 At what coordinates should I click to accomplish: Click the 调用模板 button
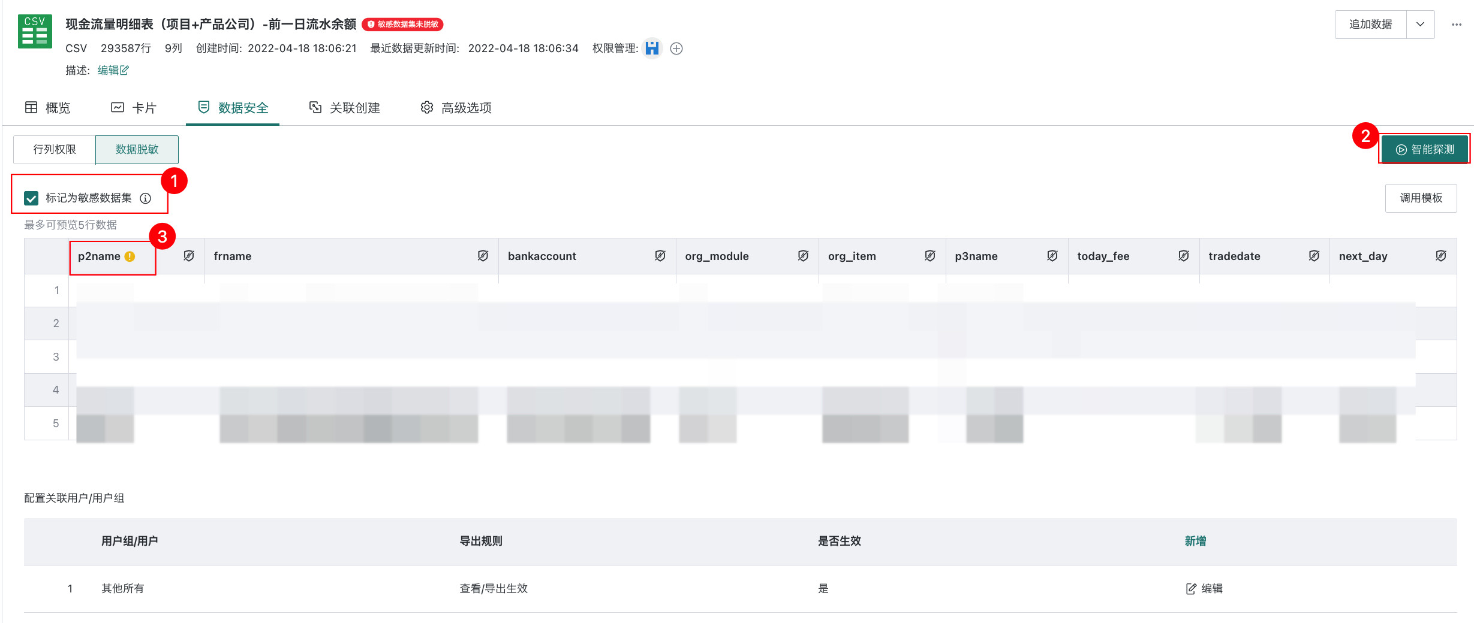[x=1421, y=198]
